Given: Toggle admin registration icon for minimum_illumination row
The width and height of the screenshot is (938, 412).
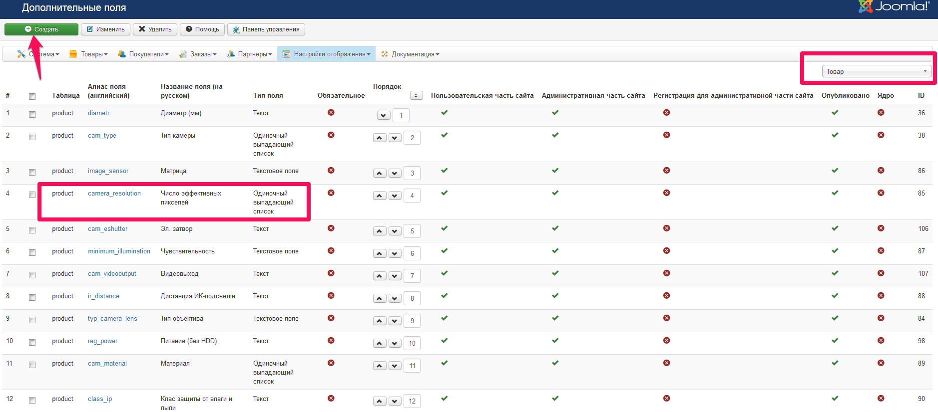Looking at the screenshot, I should click(666, 251).
